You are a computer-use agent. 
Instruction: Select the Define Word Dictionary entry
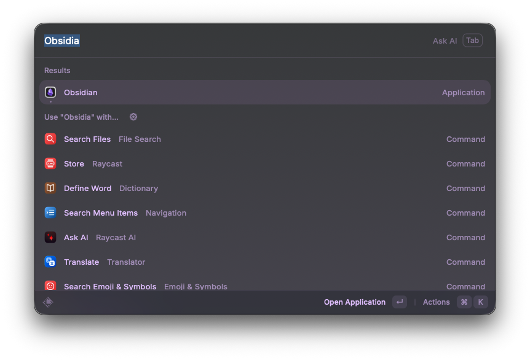264,189
